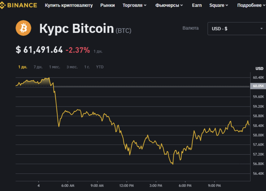This screenshot has height=191, width=266.
Task: Expand the Фьючерсы menu
Action: [169, 5]
